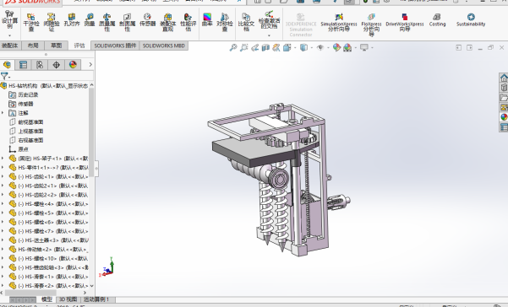
Task: Open dropdown arrow beside View Settings
Action: (372, 48)
